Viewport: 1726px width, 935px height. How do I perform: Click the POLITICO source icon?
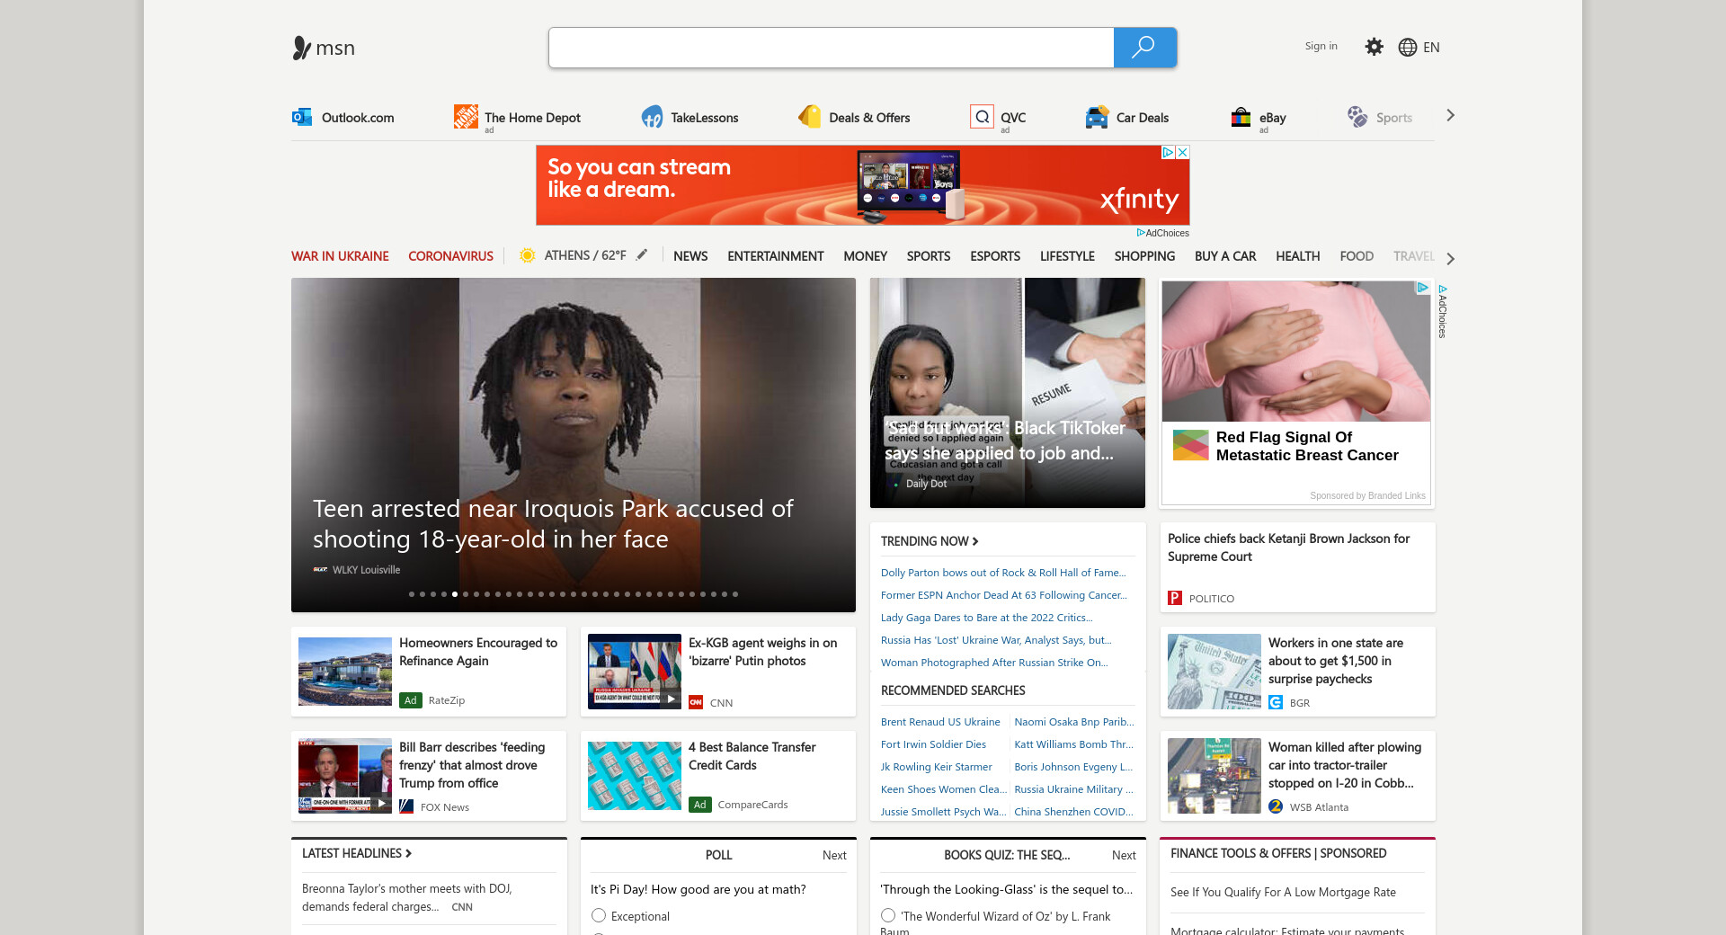1175,598
